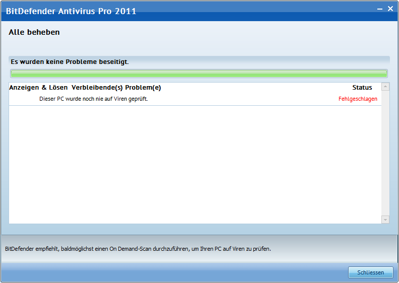Click the 'Anzeigen & Lösen' column header

click(x=38, y=88)
